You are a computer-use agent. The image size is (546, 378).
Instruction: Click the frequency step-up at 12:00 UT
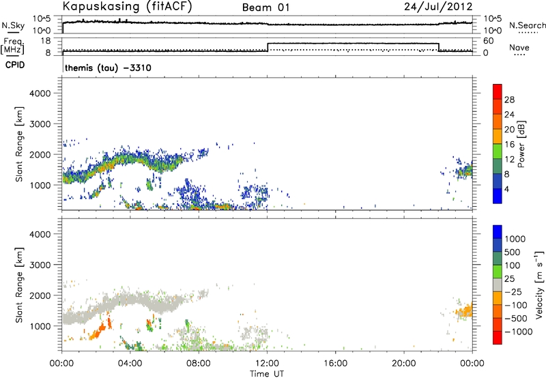point(268,47)
